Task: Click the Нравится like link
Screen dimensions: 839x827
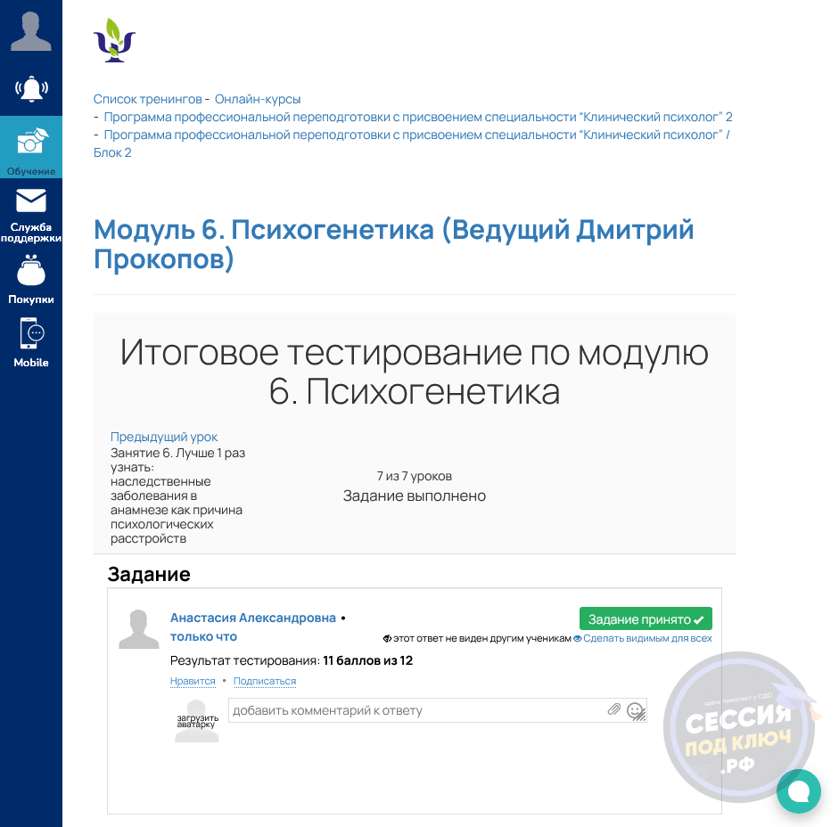Action: tap(193, 681)
